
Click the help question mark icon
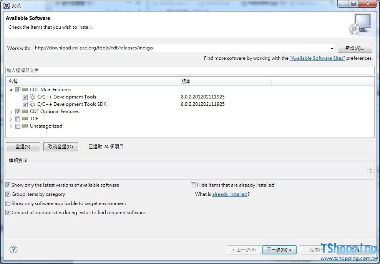13,249
